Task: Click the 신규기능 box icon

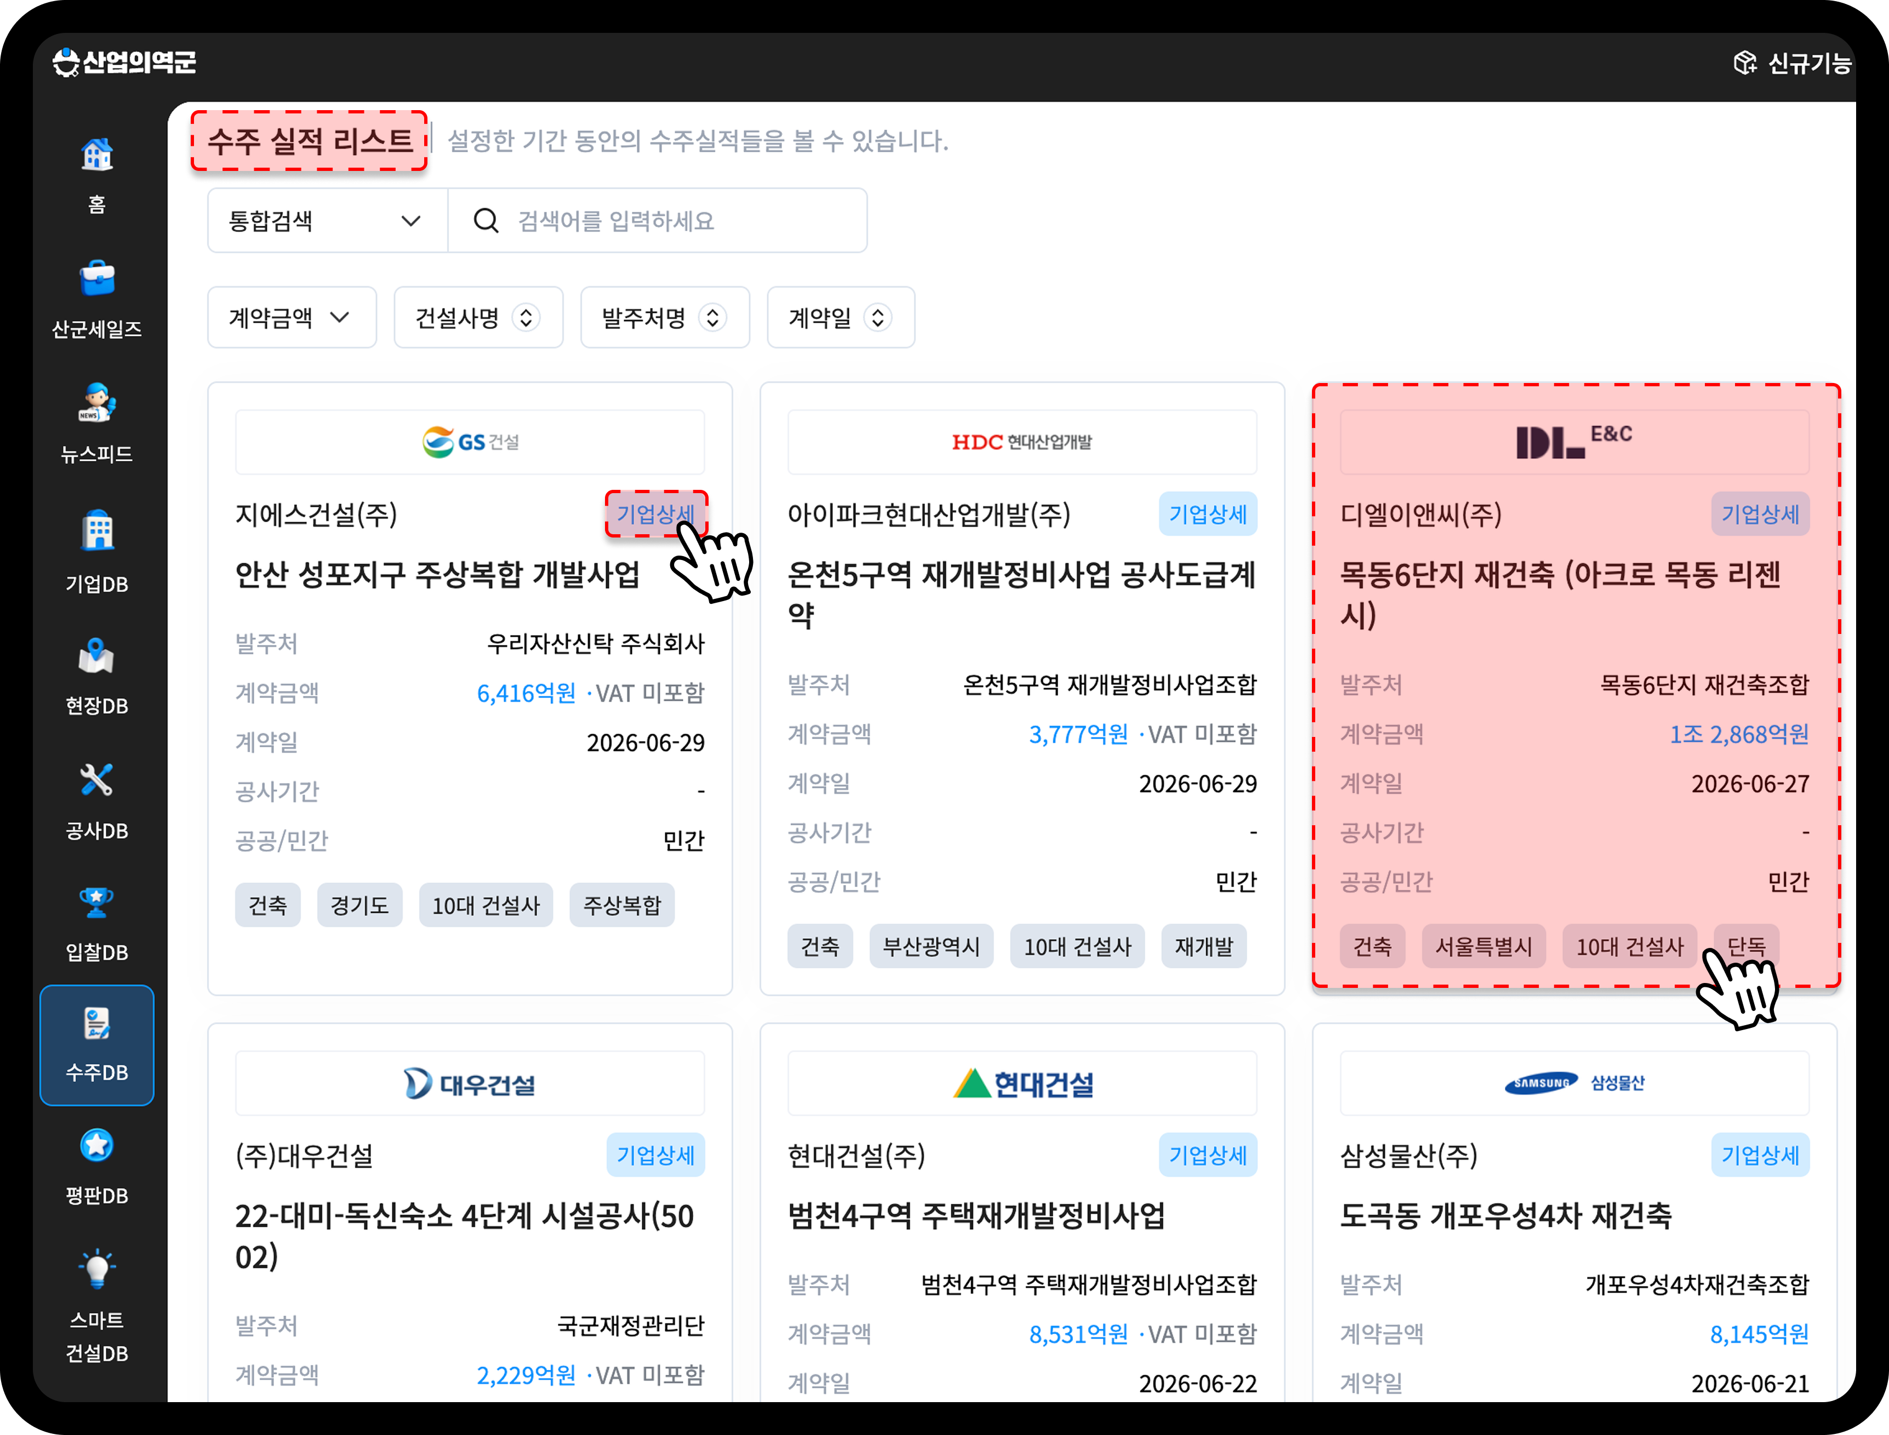Action: click(1745, 62)
